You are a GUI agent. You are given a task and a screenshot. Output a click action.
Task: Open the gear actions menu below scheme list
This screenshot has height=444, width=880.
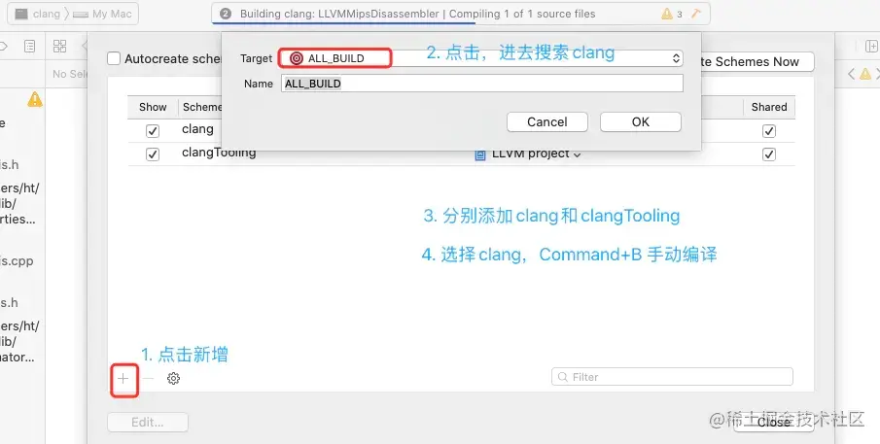(173, 378)
